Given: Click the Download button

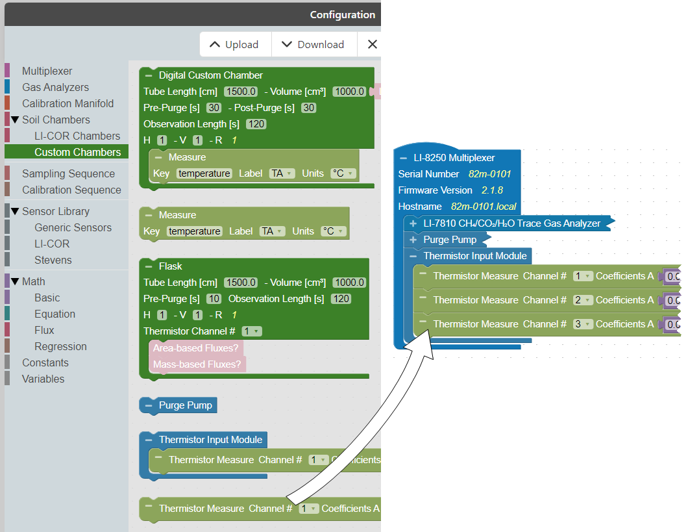Looking at the screenshot, I should click(314, 44).
